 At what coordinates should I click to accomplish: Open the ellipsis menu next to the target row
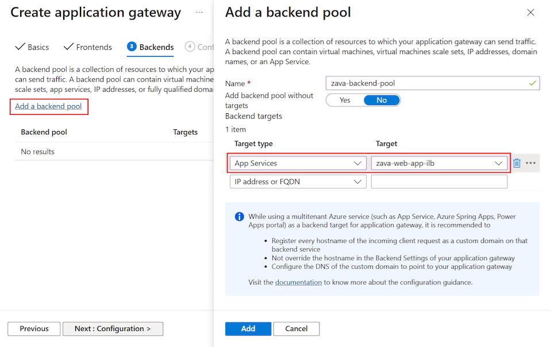530,163
